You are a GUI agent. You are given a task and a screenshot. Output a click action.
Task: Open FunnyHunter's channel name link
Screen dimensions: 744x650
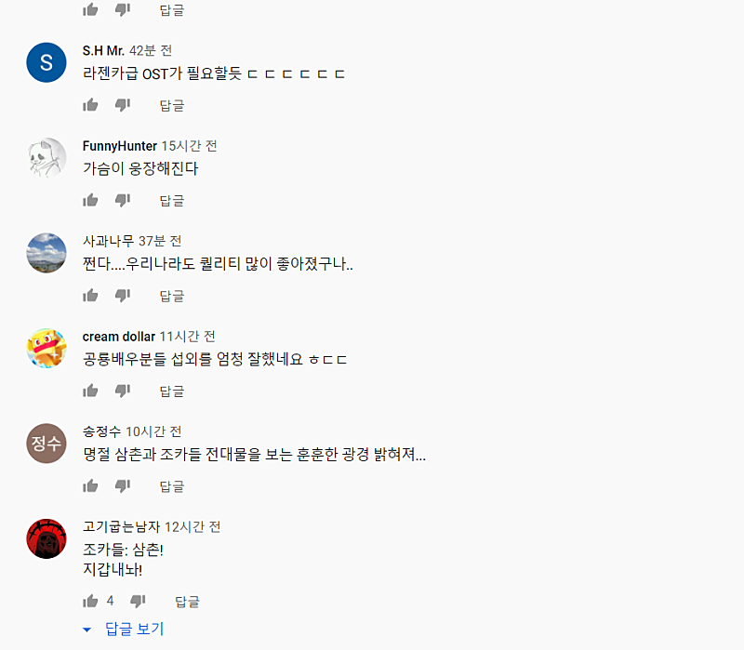coord(119,146)
